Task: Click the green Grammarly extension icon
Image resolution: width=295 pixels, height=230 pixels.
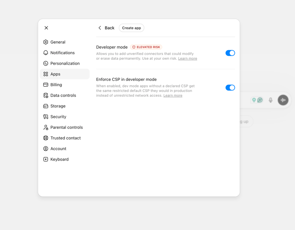Action: click(260, 100)
